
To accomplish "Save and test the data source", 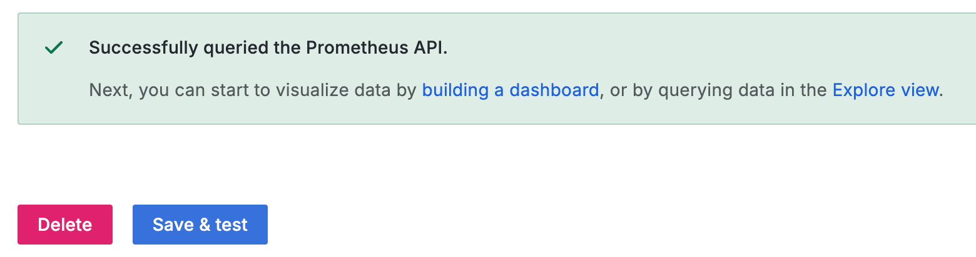I will (x=200, y=225).
